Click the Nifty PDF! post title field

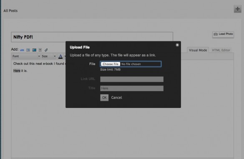[x=92, y=37]
